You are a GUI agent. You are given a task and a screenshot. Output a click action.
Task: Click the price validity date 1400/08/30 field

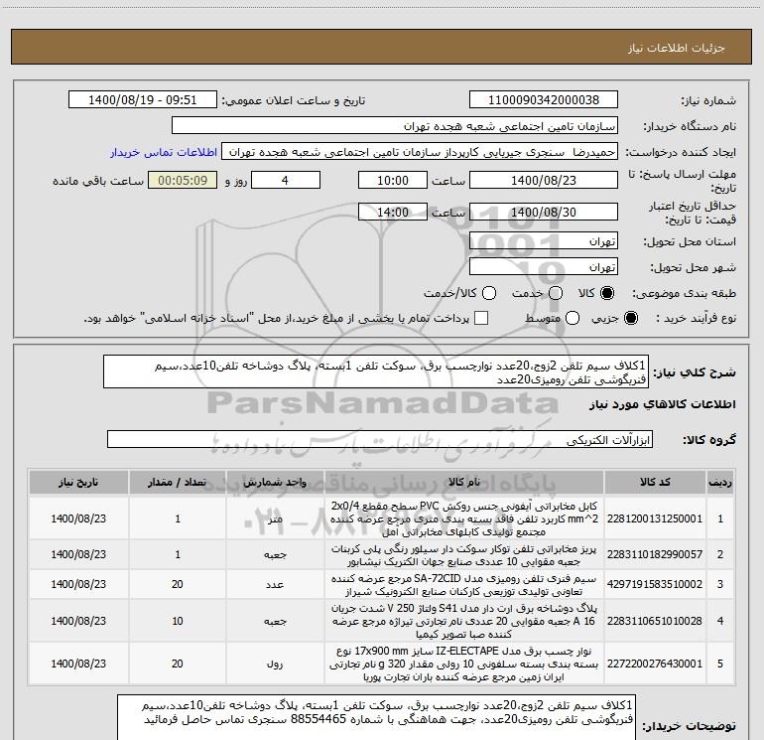point(544,212)
